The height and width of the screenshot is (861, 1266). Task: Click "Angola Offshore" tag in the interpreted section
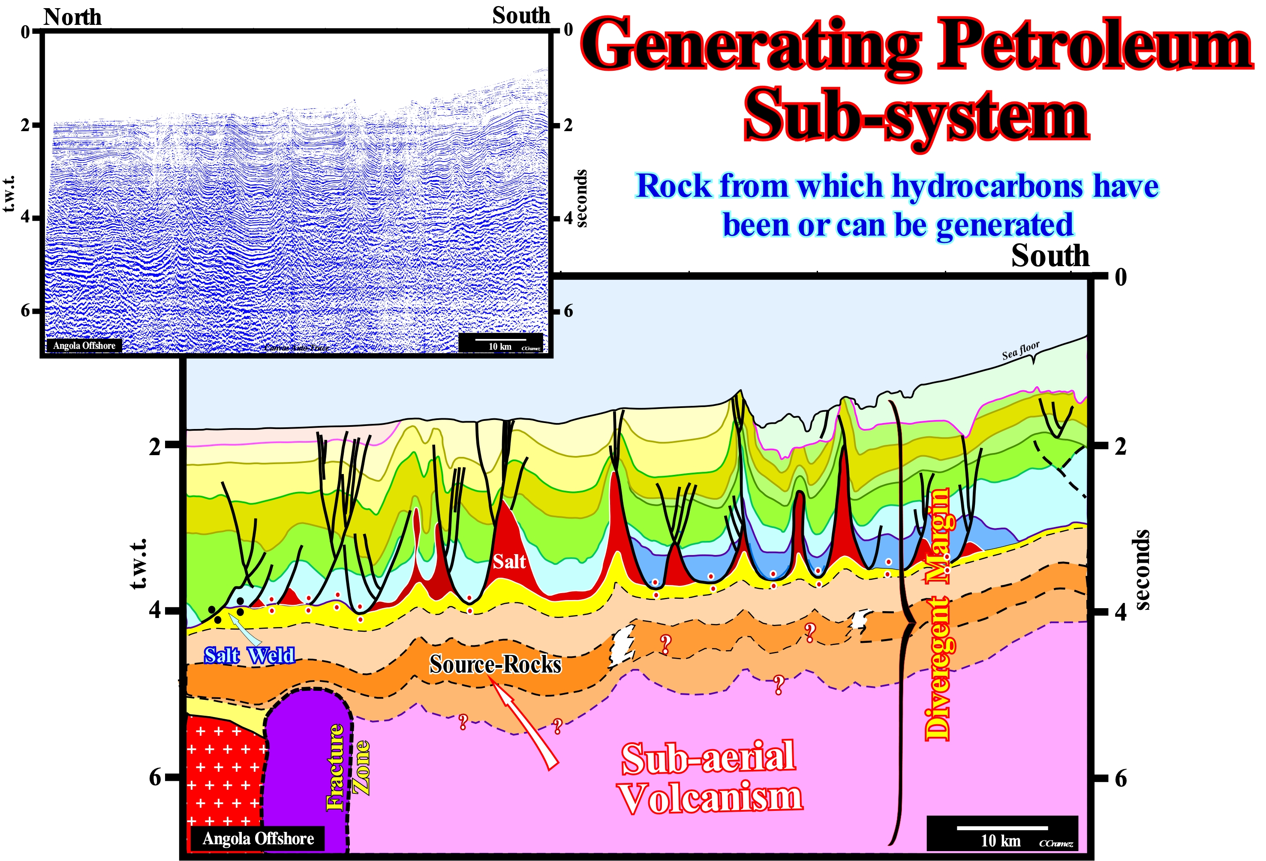[x=258, y=838]
